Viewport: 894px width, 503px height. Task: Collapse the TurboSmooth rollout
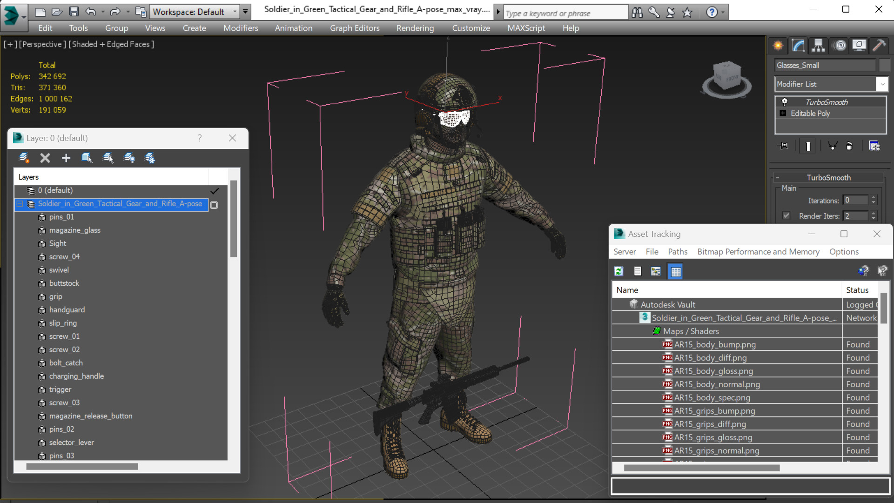click(x=777, y=178)
